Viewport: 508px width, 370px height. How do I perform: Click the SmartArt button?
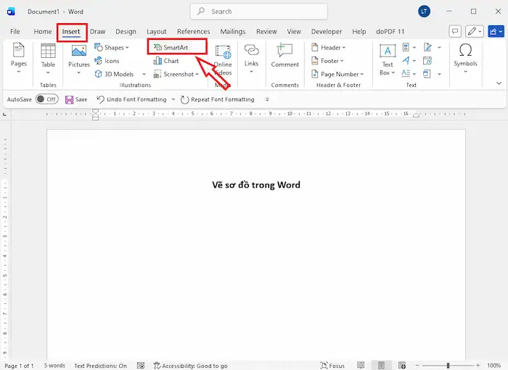[x=176, y=48]
